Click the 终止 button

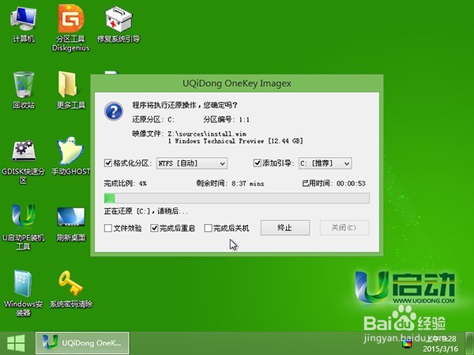click(285, 228)
